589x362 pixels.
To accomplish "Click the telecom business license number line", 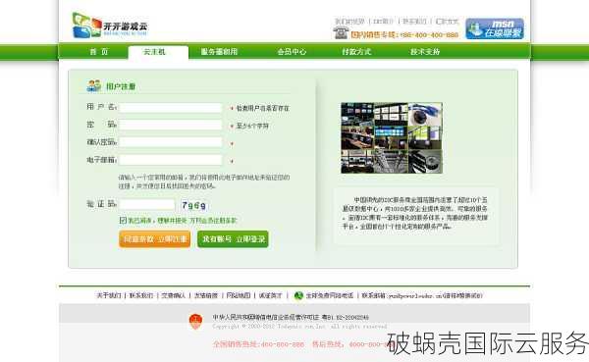I will (291, 318).
